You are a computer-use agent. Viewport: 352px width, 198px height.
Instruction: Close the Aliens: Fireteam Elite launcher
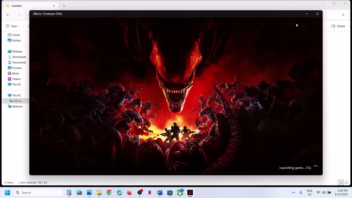click(317, 14)
